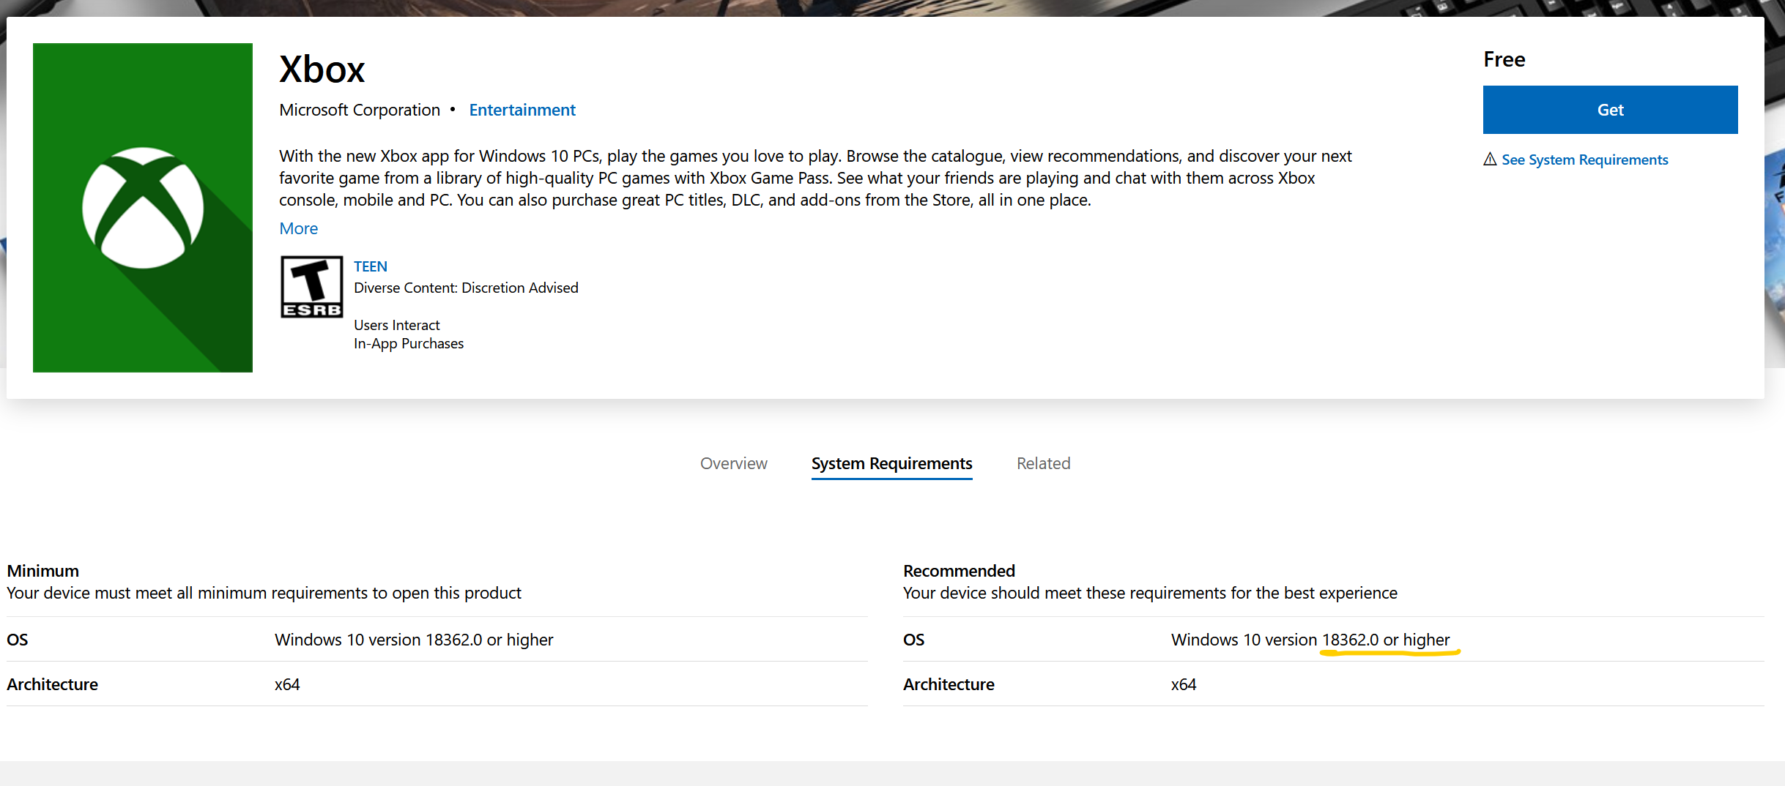The height and width of the screenshot is (786, 1785).
Task: Click the Minimum OS row label
Action: pos(18,640)
